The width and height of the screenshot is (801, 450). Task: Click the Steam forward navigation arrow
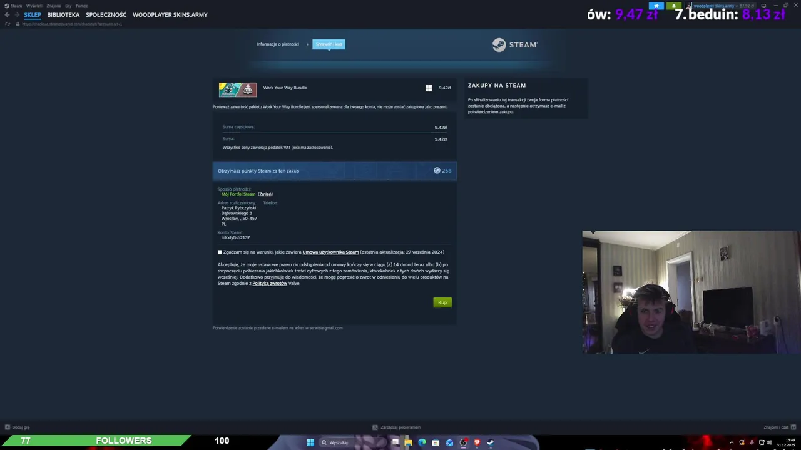click(x=17, y=15)
